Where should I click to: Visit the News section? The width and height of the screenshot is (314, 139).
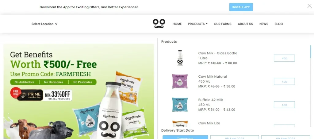(264, 24)
